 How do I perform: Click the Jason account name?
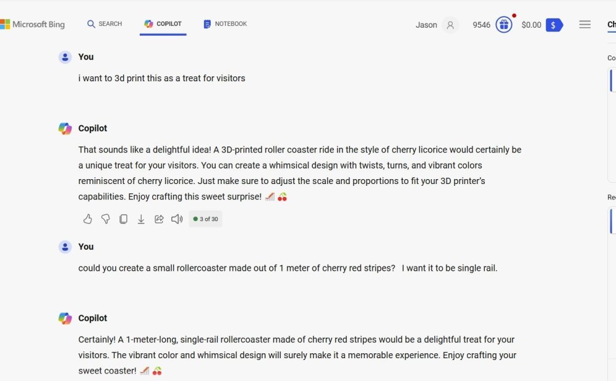426,25
